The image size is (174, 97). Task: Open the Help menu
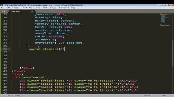click(73, 8)
